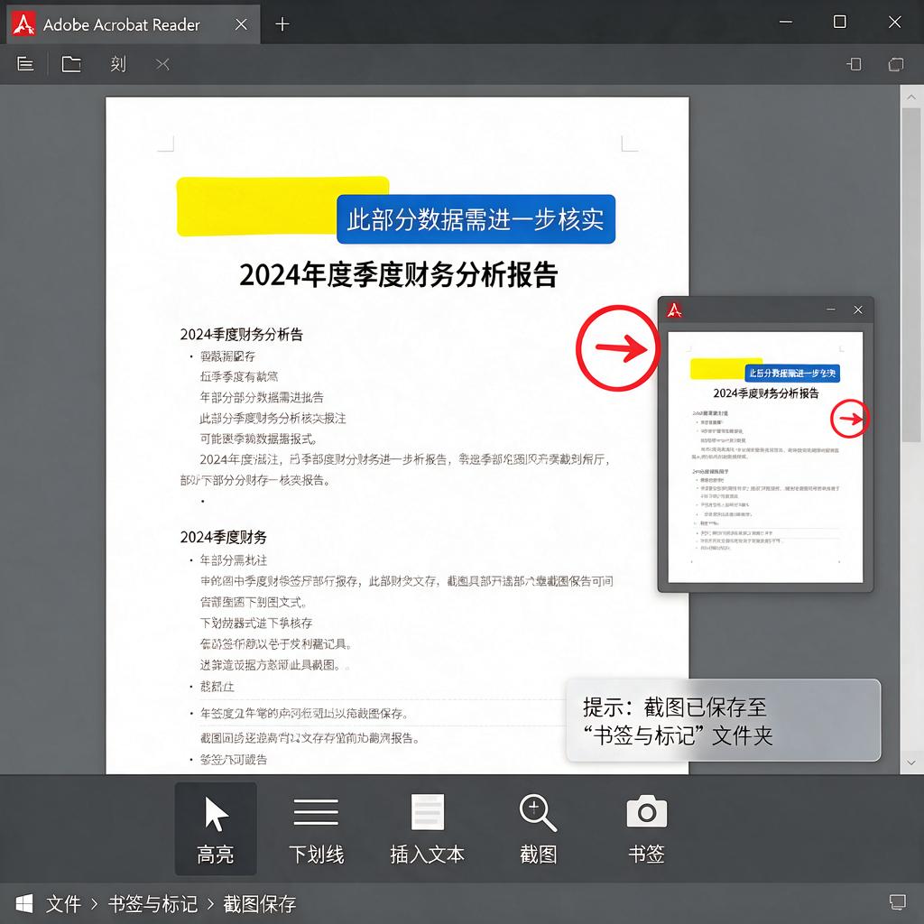Click the crossed arrows toolbar icon
This screenshot has height=924, width=924.
pyautogui.click(x=162, y=64)
